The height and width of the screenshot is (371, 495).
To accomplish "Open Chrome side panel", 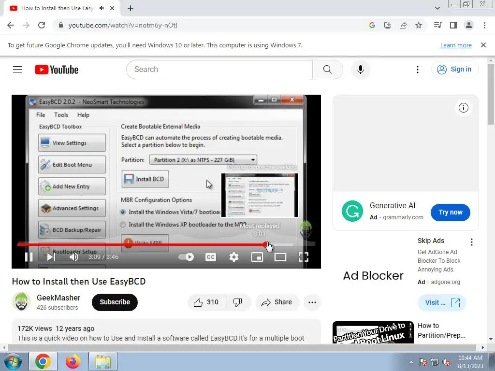I will tap(453, 25).
